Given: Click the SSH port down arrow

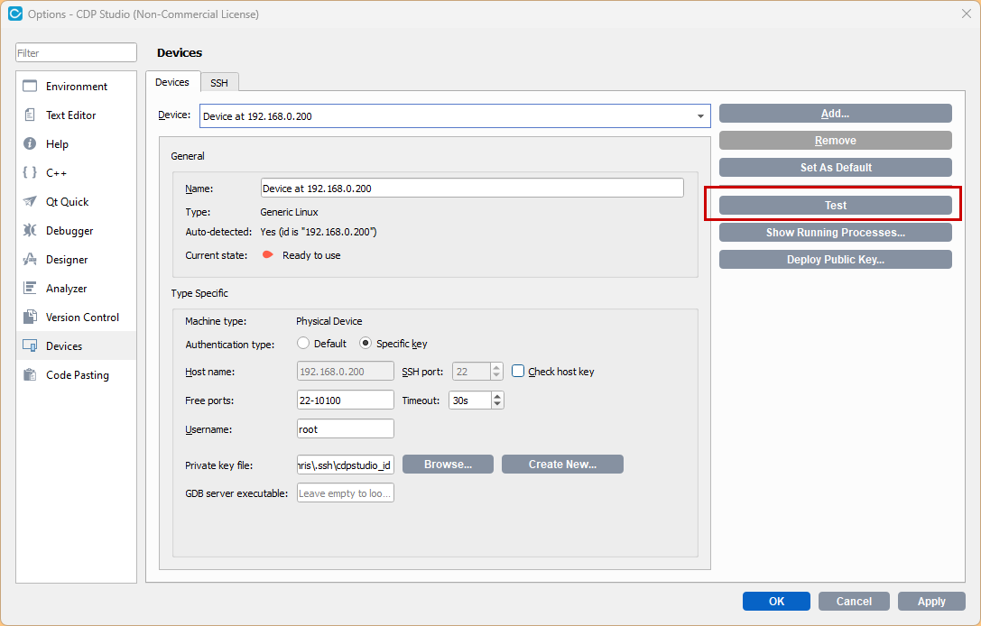Looking at the screenshot, I should pos(496,376).
